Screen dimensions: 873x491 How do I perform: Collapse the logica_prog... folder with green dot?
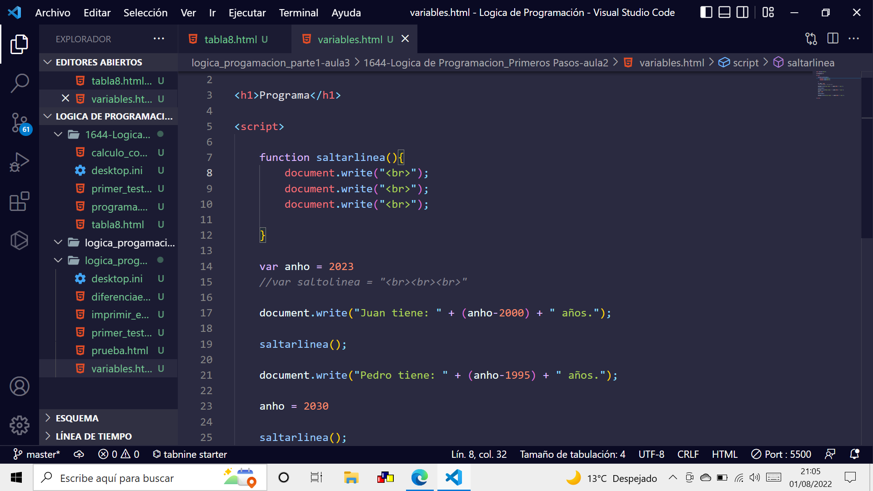point(108,261)
